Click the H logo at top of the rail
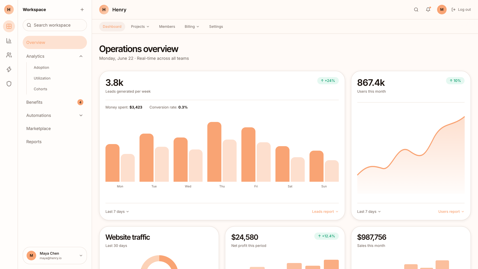478x269 pixels. coord(9,10)
